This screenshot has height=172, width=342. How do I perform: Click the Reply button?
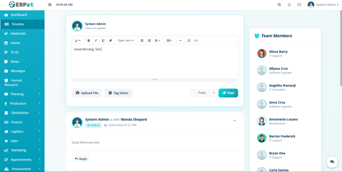pyautogui.click(x=81, y=159)
